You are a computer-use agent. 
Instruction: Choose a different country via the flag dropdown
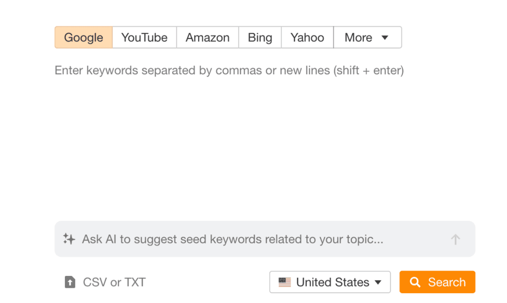point(329,282)
